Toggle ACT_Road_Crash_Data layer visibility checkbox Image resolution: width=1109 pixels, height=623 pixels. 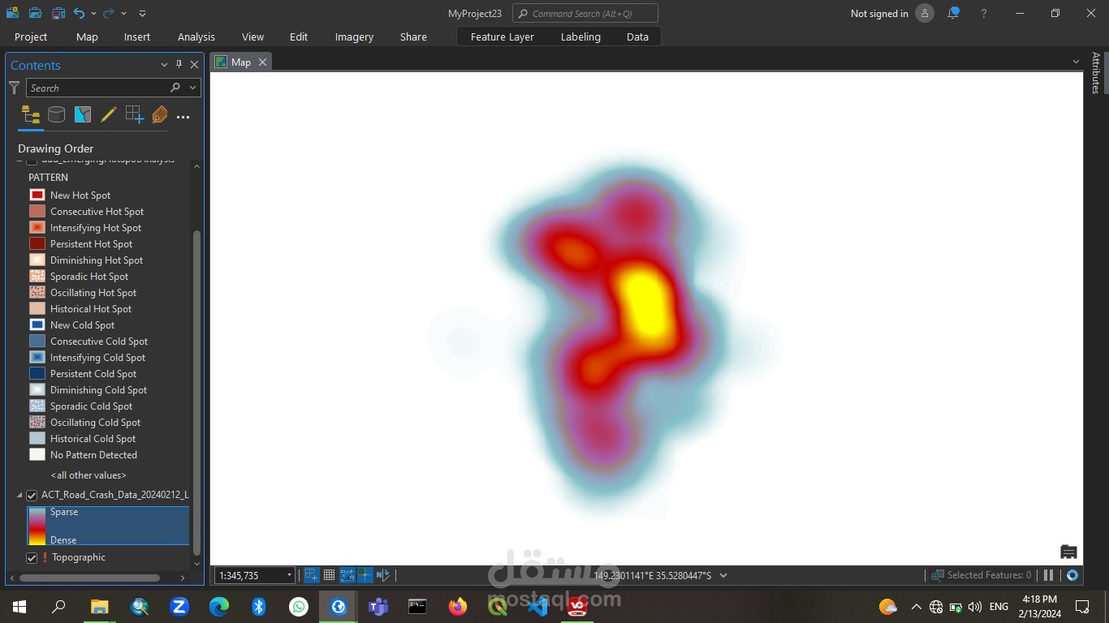(x=32, y=495)
